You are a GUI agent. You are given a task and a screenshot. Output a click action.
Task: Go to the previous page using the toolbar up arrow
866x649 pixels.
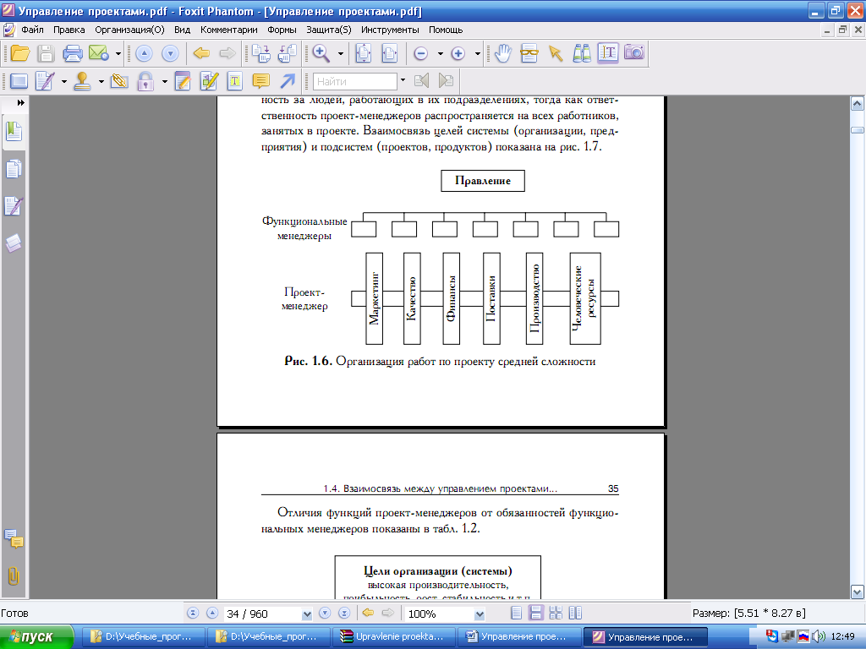click(144, 53)
